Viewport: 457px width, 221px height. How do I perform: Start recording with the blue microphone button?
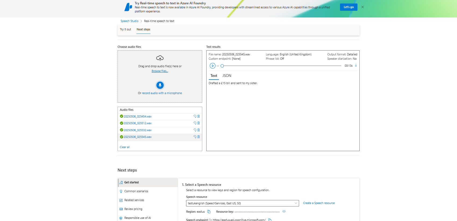coord(160,85)
